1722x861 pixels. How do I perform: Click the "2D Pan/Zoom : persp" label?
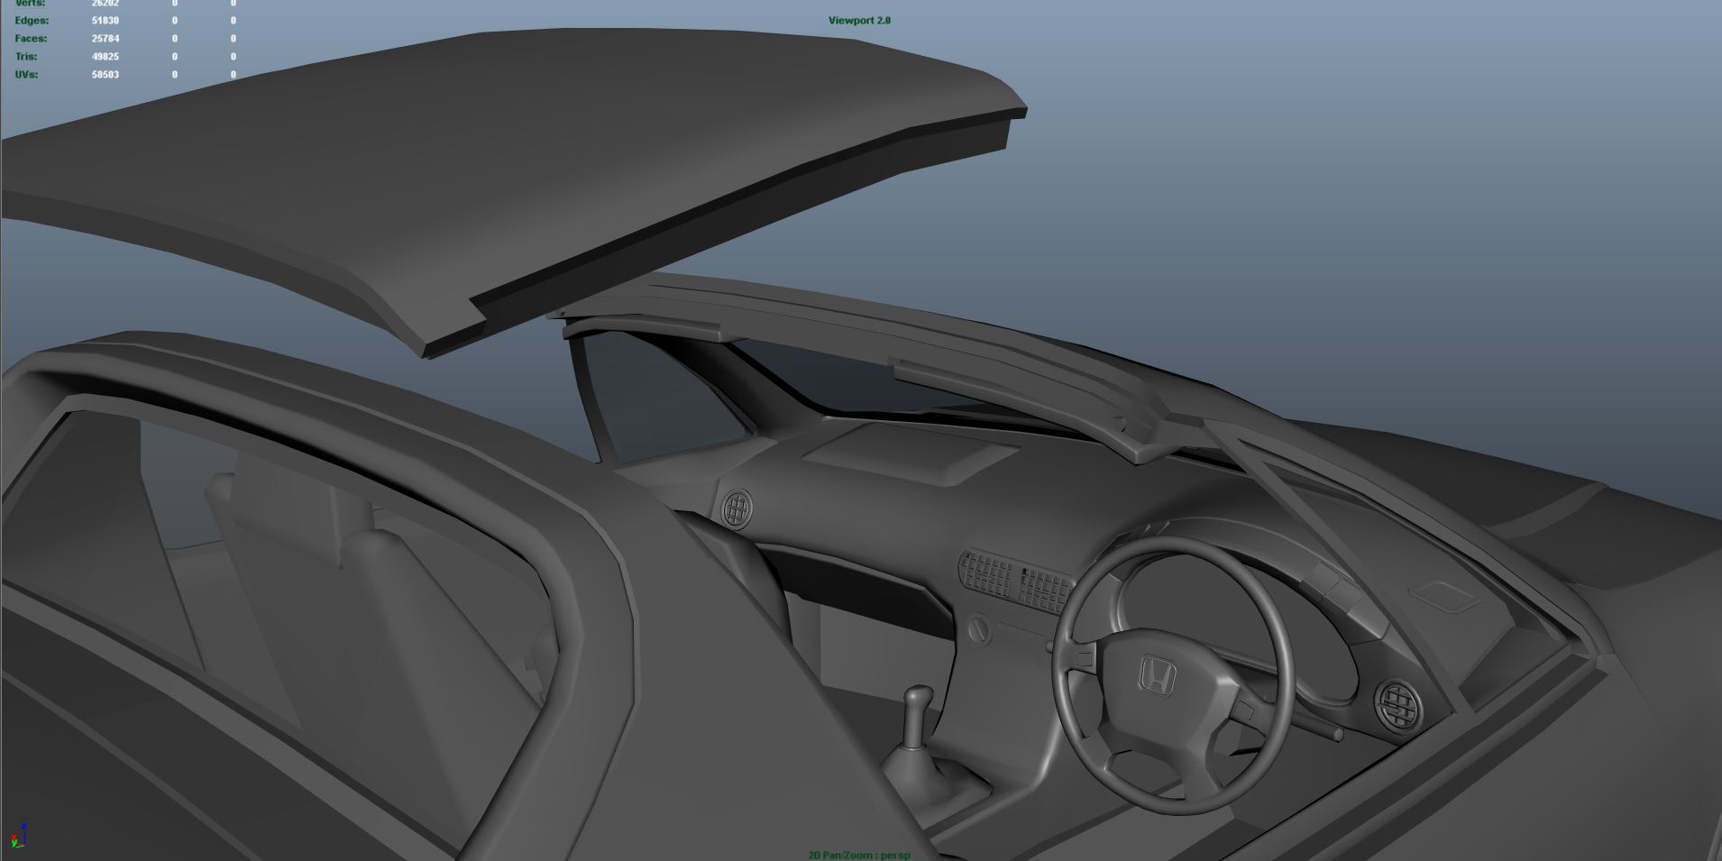(859, 855)
